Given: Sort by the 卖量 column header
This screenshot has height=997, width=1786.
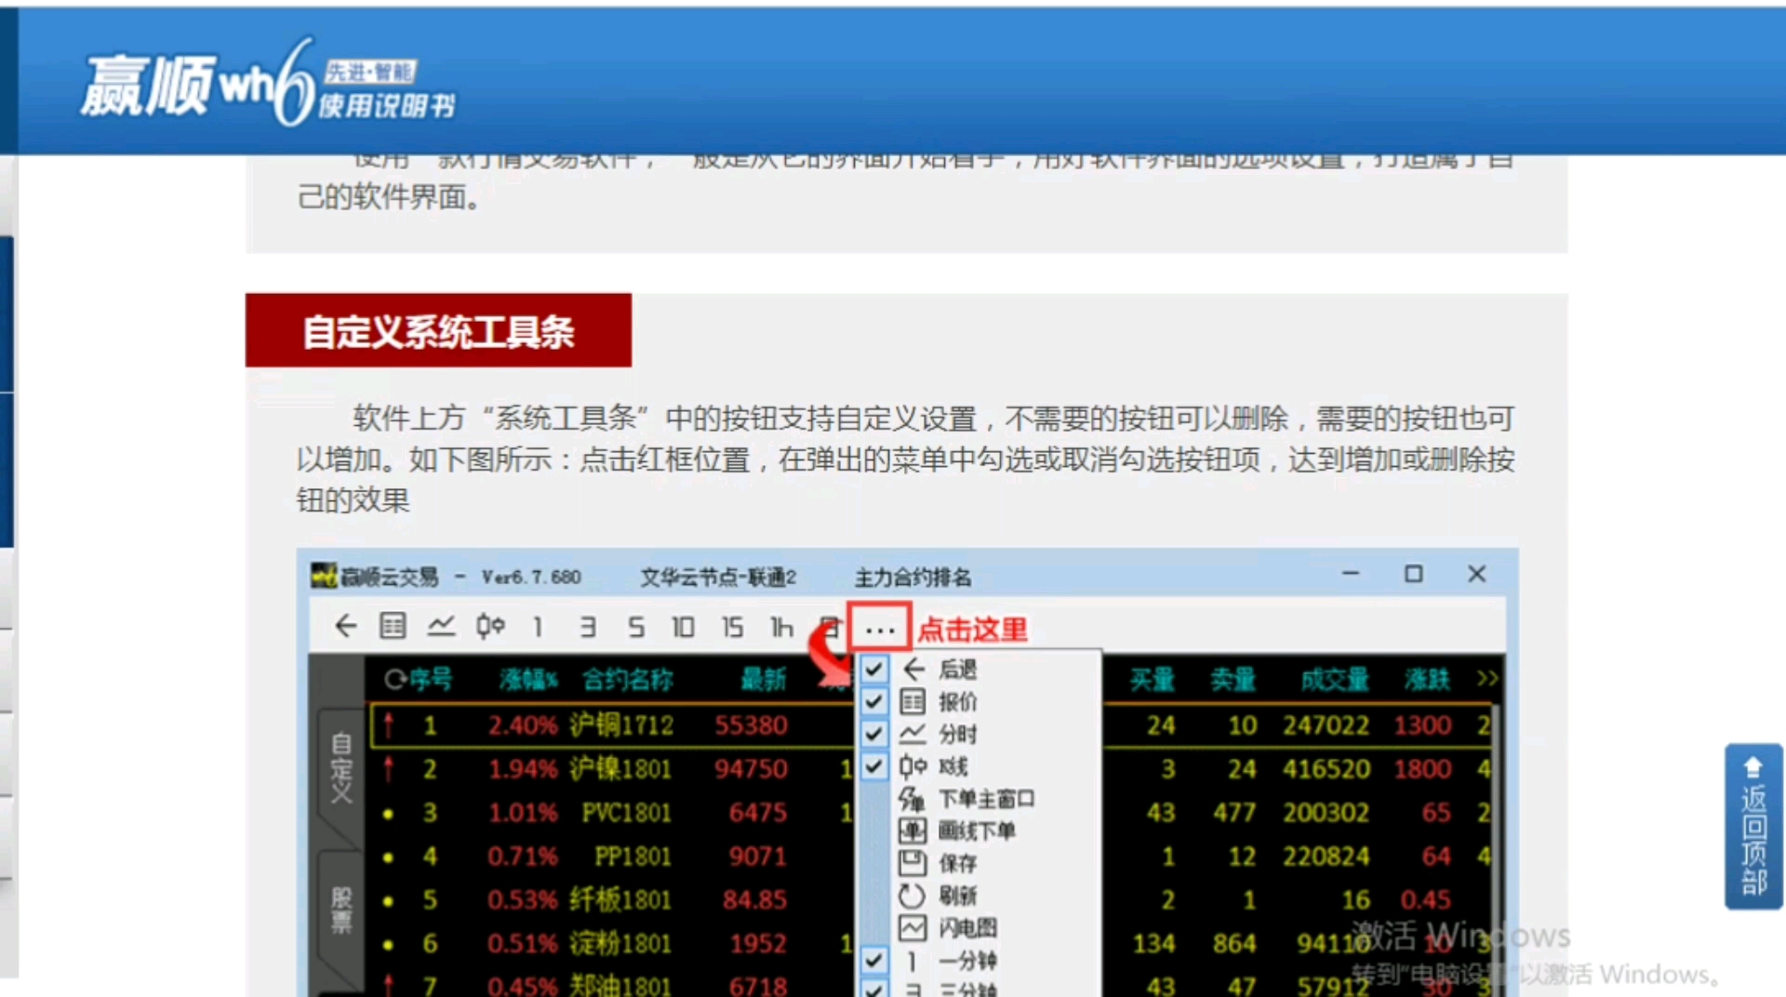Looking at the screenshot, I should click(x=1233, y=680).
